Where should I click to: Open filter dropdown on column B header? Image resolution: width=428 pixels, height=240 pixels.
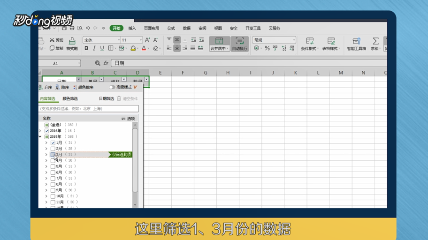pyautogui.click(x=101, y=79)
